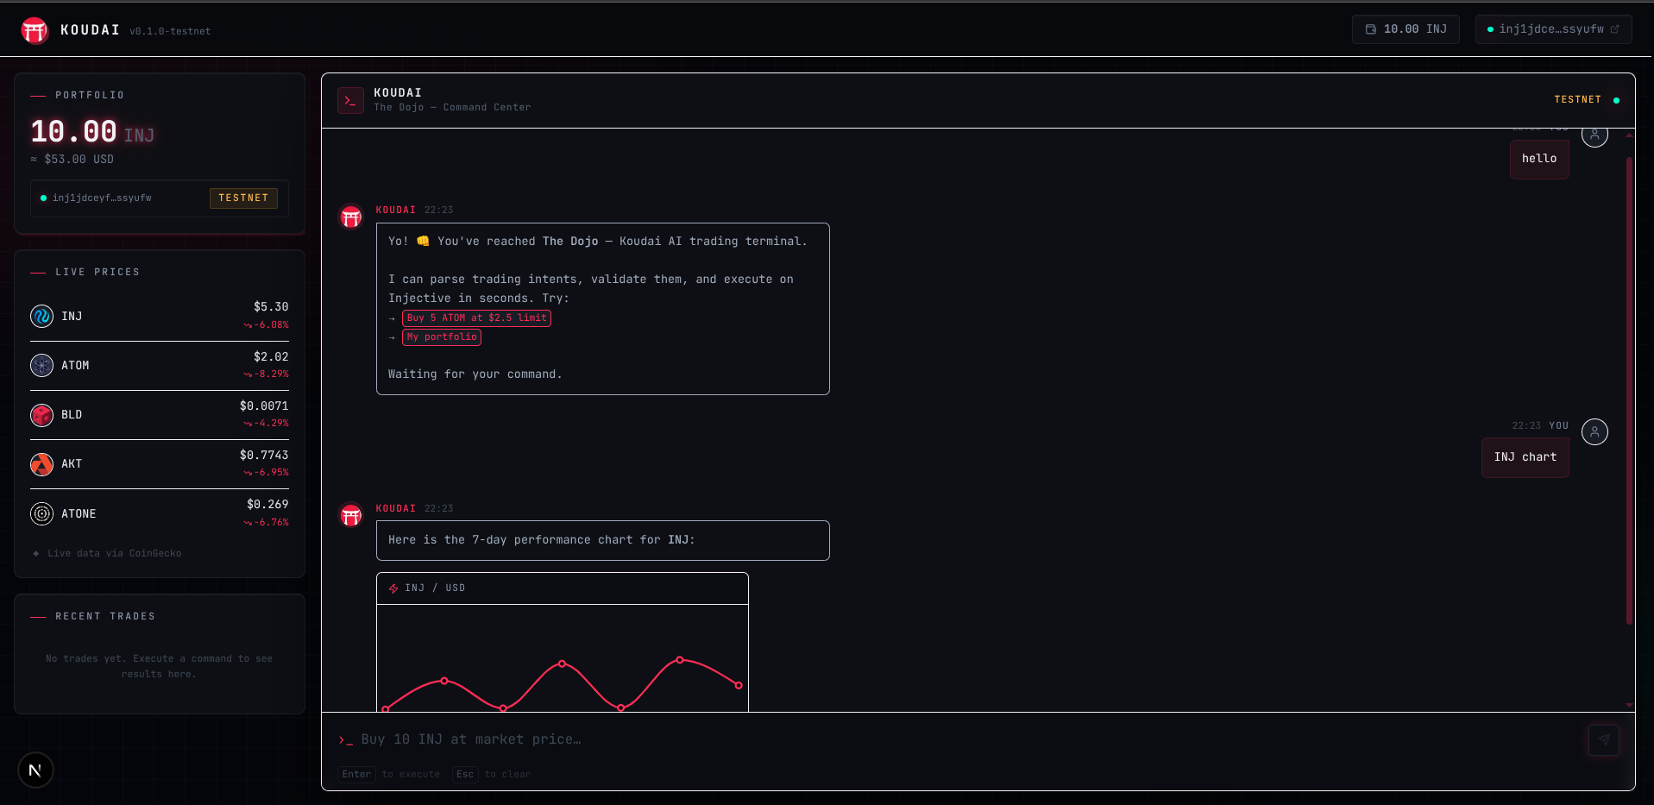Viewport: 1654px width, 805px height.
Task: Click the green status dot beside TESTNET label
Action: tap(1616, 100)
